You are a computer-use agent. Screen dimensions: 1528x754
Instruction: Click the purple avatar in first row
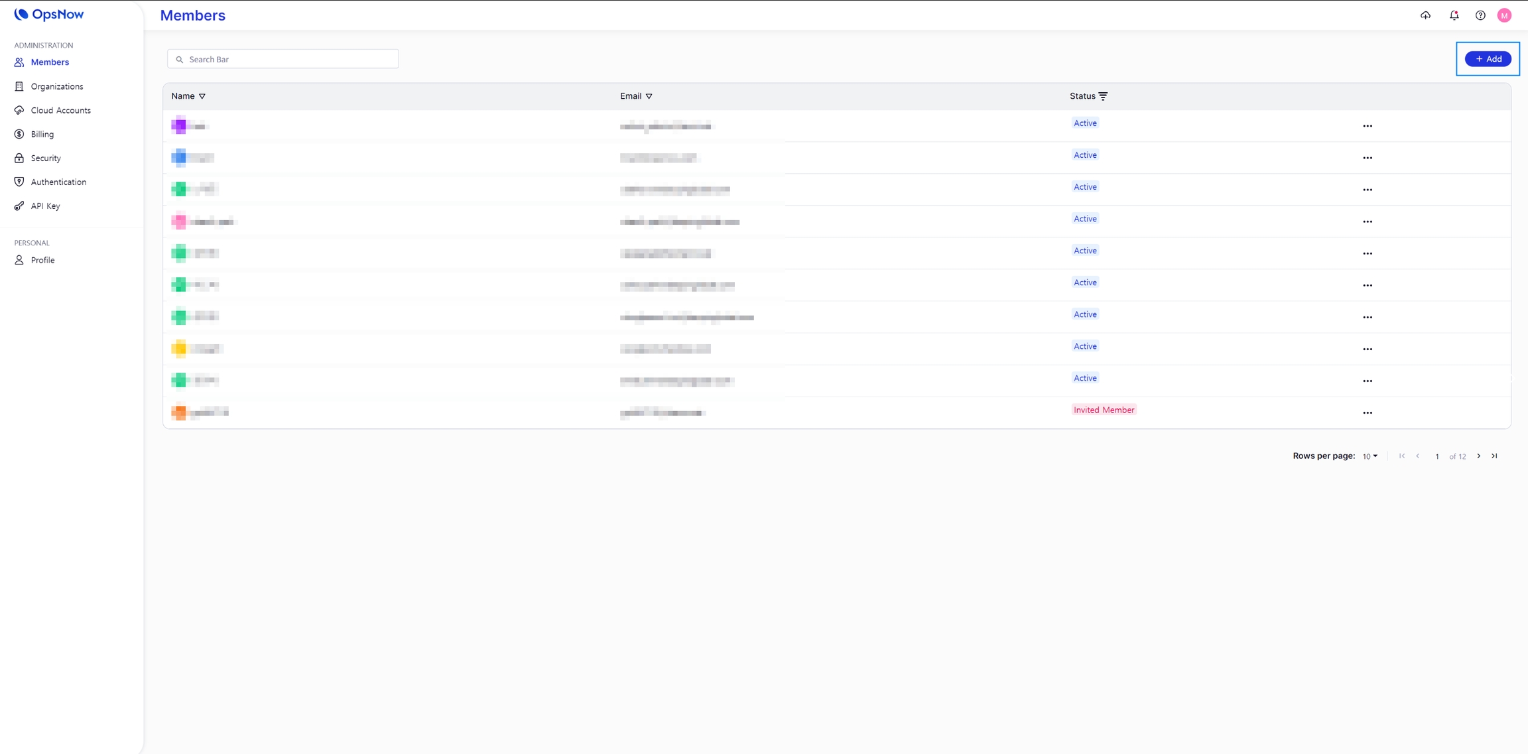point(179,125)
